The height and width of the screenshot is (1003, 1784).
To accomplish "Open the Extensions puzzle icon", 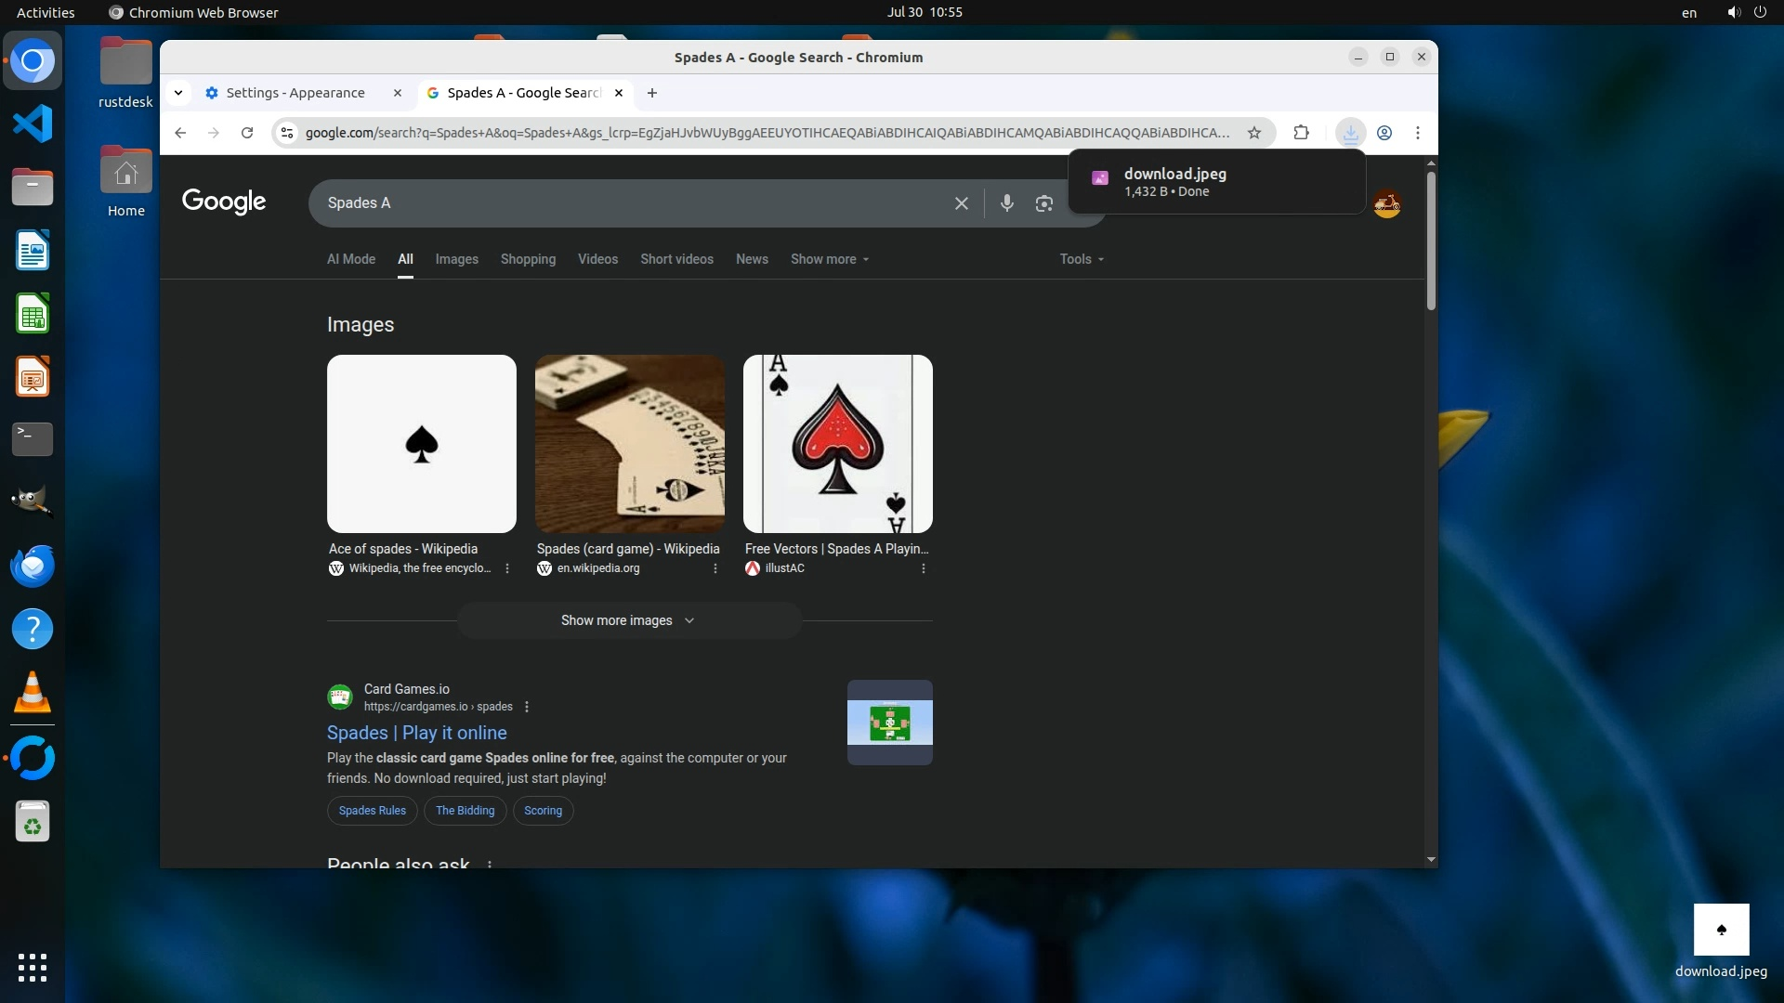I will point(1301,133).
